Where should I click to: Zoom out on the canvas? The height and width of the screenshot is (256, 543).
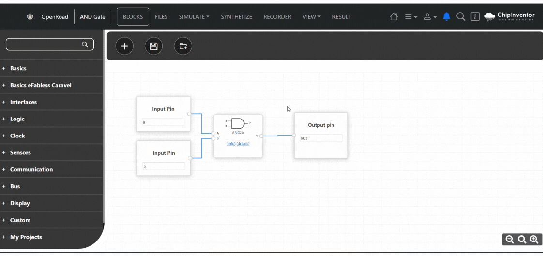click(x=510, y=240)
